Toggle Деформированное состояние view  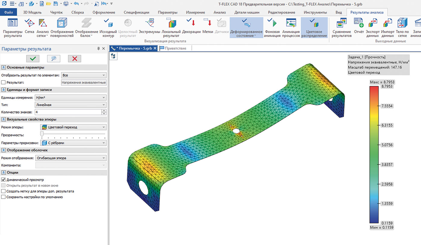[246, 28]
